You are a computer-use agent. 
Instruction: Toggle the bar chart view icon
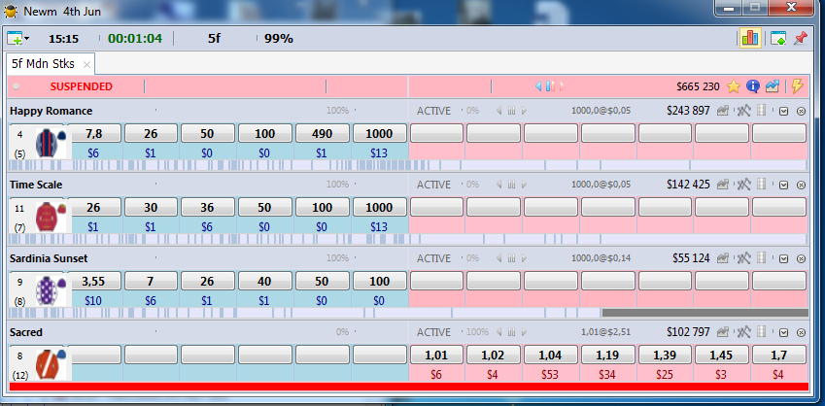pos(750,39)
